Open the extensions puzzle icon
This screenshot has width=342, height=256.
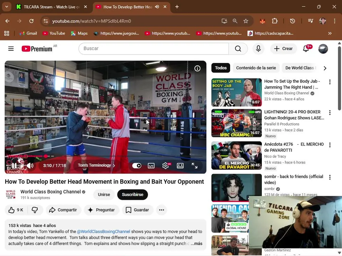pos(275,21)
